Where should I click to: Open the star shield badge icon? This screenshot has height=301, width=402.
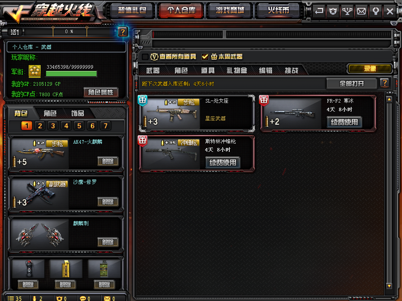click(x=333, y=11)
